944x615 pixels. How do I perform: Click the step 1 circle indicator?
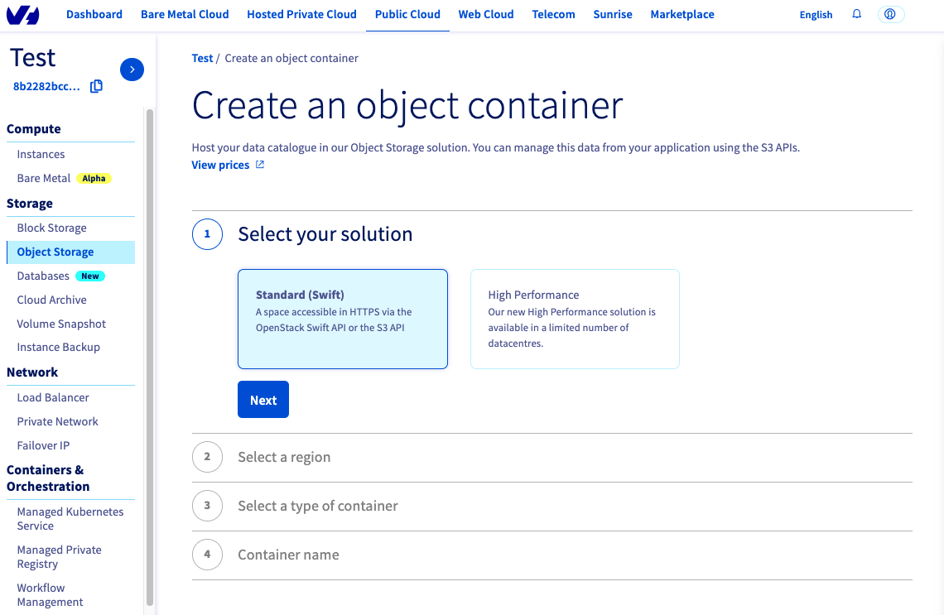tap(207, 234)
